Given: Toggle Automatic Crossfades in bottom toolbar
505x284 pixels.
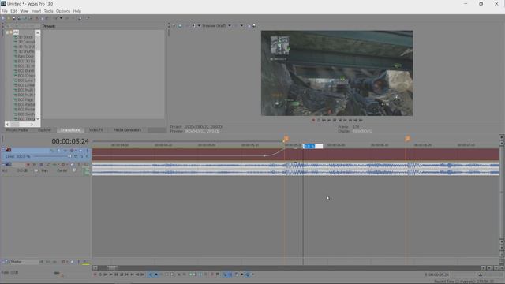Looking at the screenshot, I should click(230, 275).
